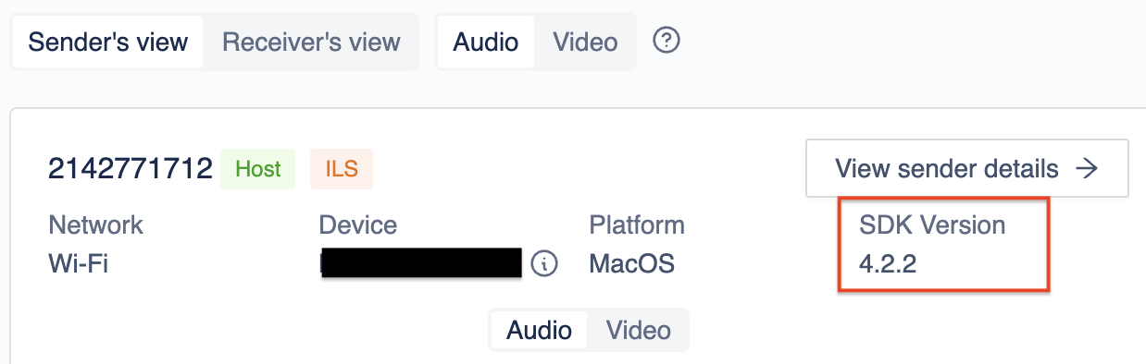Switch to Receiver's view tab
Screen dimensions: 1146x364
(x=311, y=42)
